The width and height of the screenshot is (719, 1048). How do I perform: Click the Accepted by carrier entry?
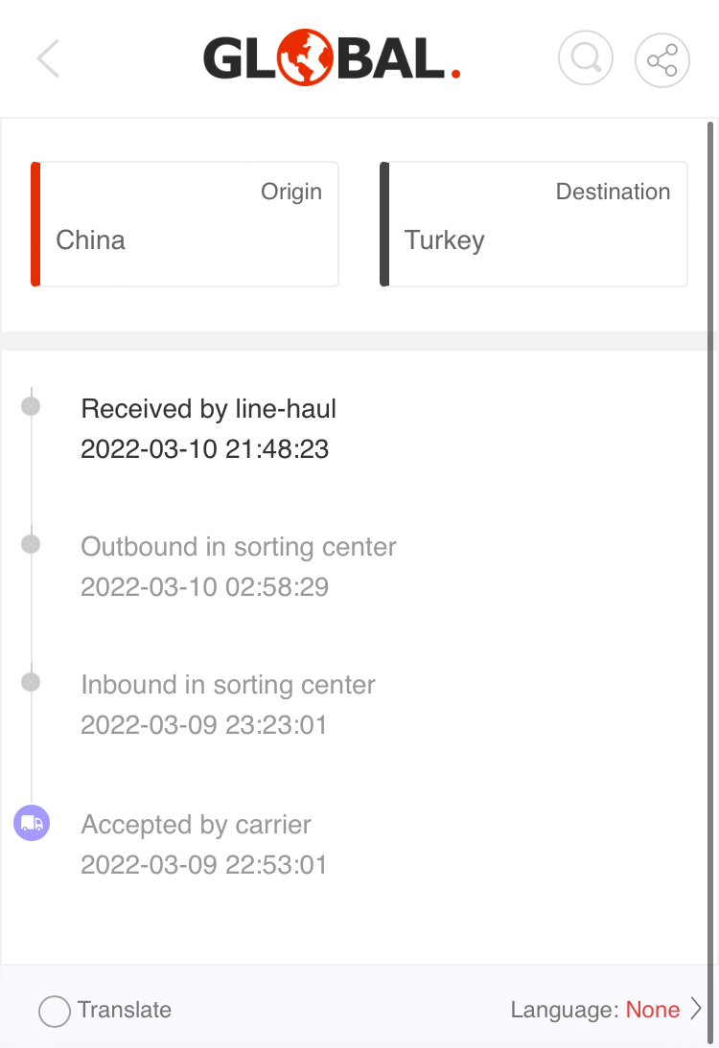coord(197,825)
